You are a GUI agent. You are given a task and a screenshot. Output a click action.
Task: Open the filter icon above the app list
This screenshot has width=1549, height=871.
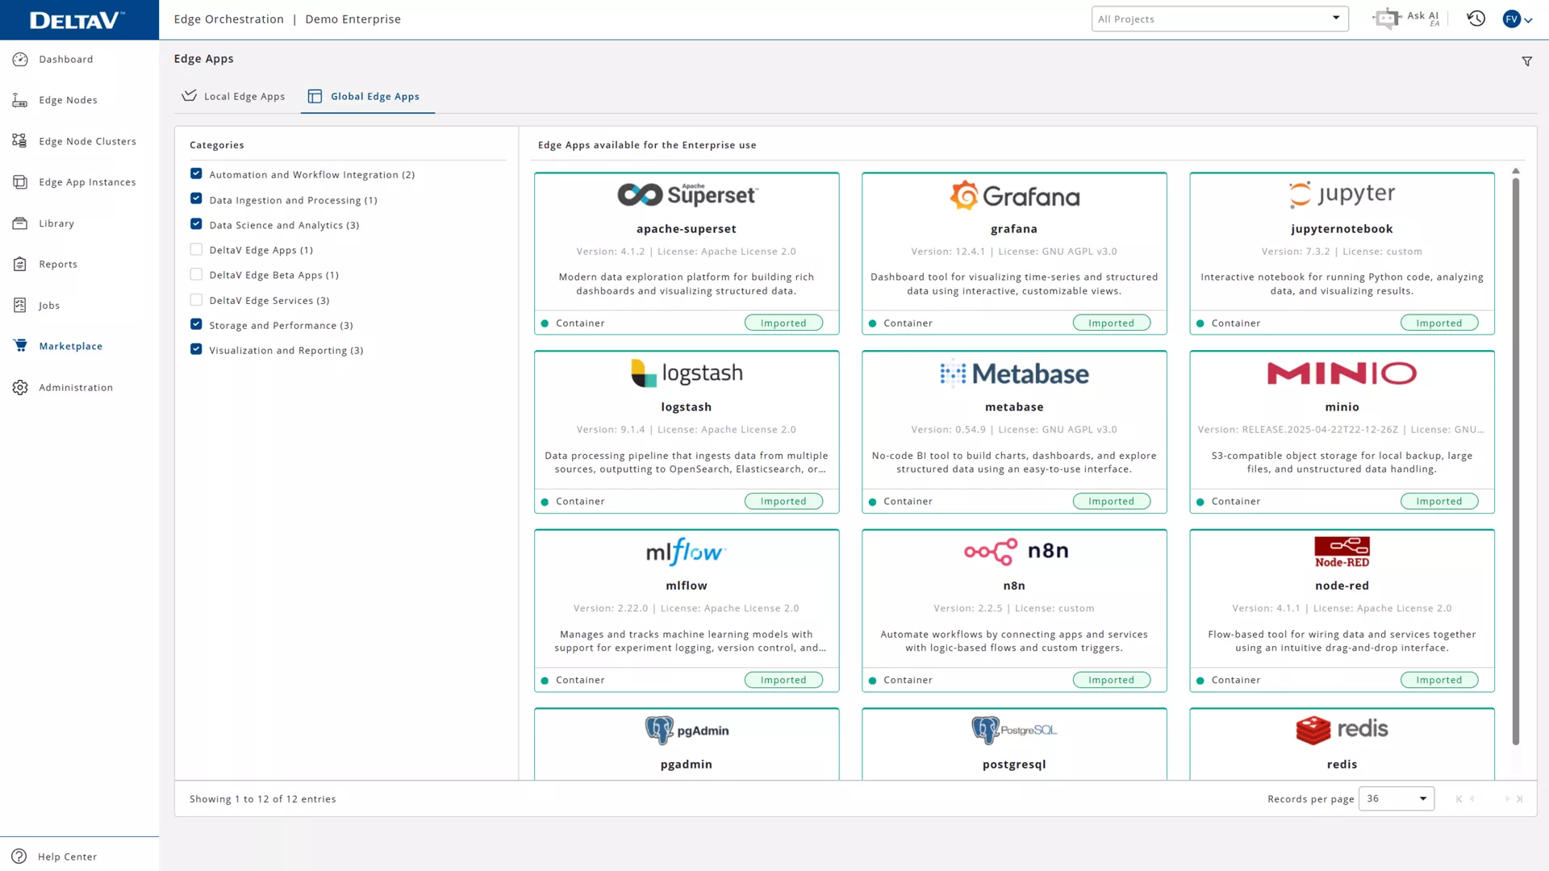click(1528, 60)
